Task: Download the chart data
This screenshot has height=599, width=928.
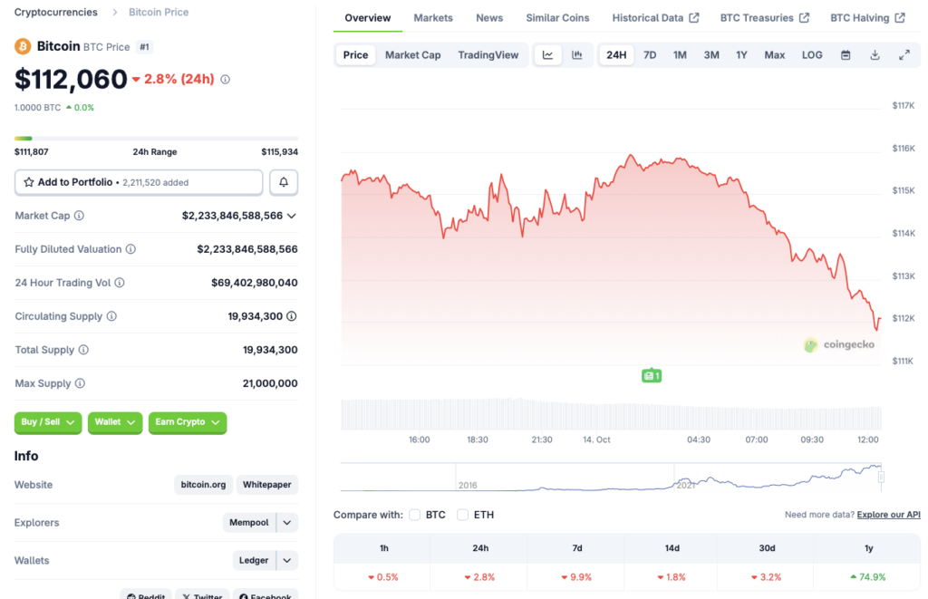Action: pos(875,55)
